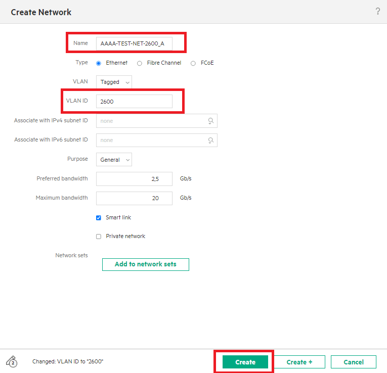Open the change history icon at bottom left

point(12,361)
